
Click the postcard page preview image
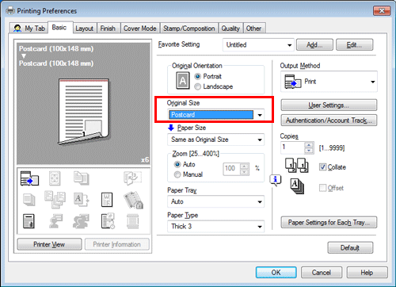point(84,112)
